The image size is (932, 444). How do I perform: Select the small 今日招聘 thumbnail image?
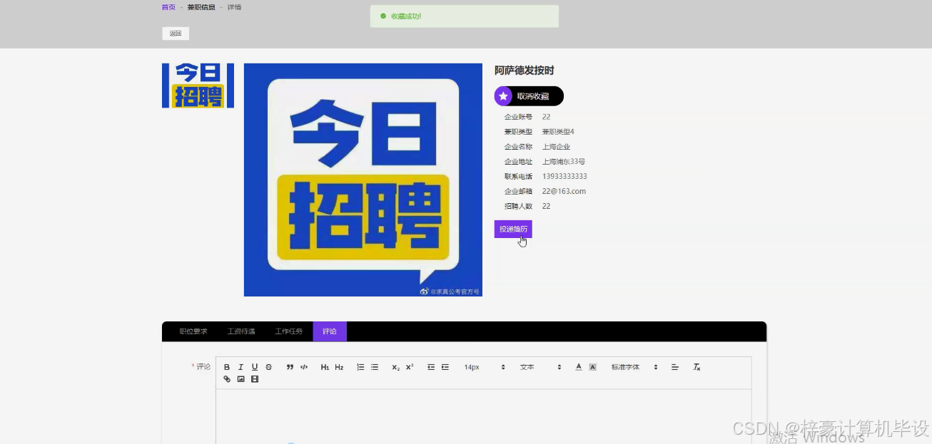click(x=198, y=86)
